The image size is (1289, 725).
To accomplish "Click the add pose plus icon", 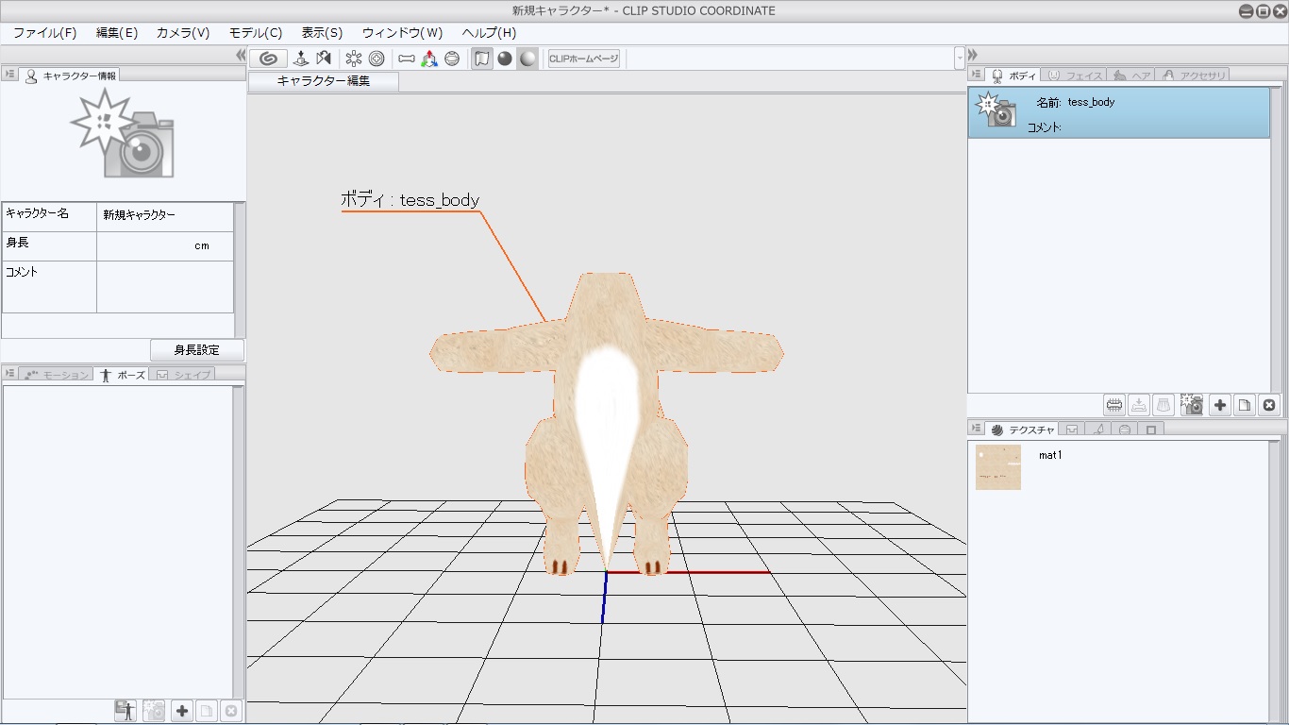I will click(x=182, y=711).
